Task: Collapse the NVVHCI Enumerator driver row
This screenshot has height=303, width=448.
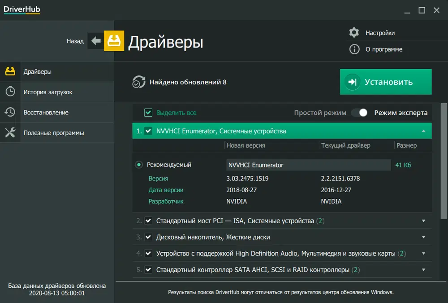Action: click(423, 131)
